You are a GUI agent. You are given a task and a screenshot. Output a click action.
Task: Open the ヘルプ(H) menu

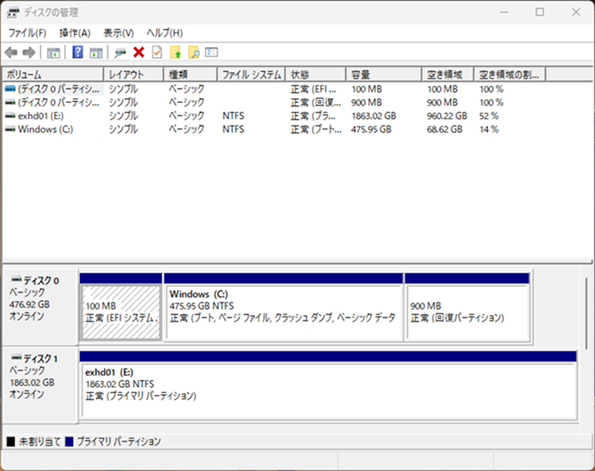click(x=164, y=33)
